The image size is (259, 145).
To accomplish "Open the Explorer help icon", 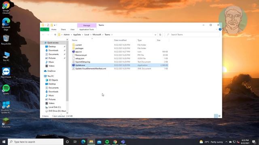I will coord(220,29).
